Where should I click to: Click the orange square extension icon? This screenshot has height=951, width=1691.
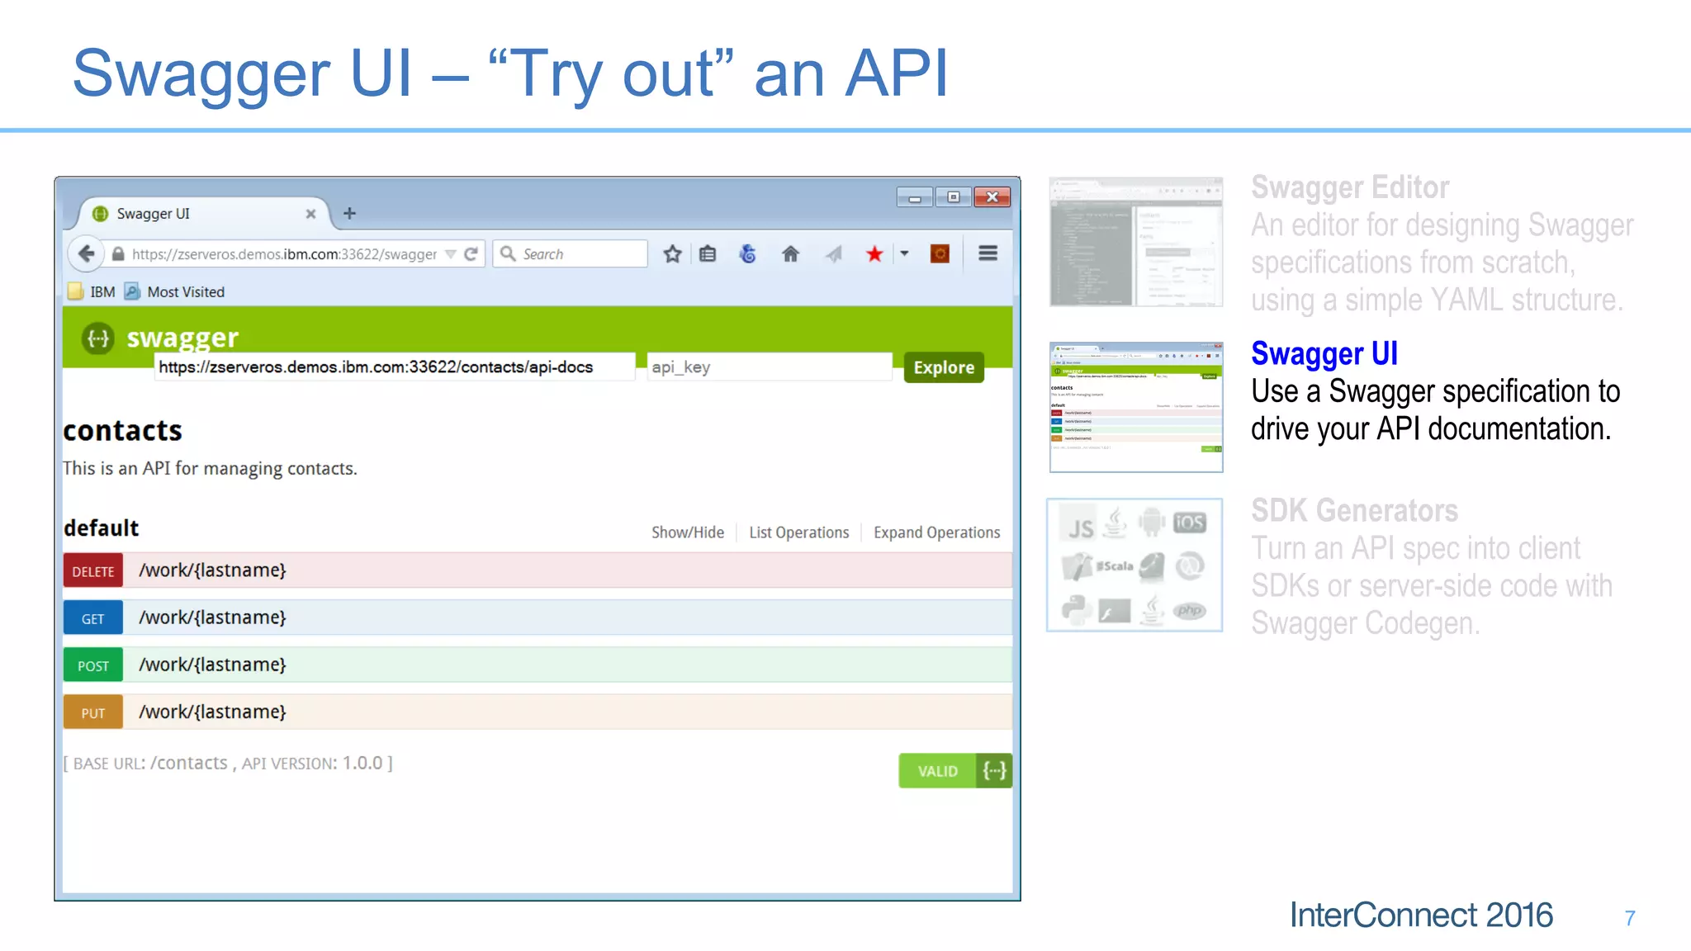[x=940, y=253]
